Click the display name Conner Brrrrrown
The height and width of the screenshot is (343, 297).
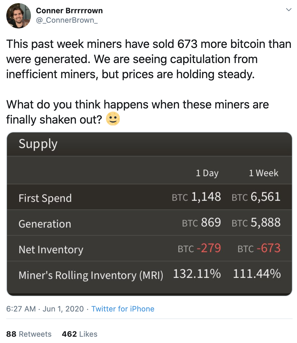coord(69,11)
